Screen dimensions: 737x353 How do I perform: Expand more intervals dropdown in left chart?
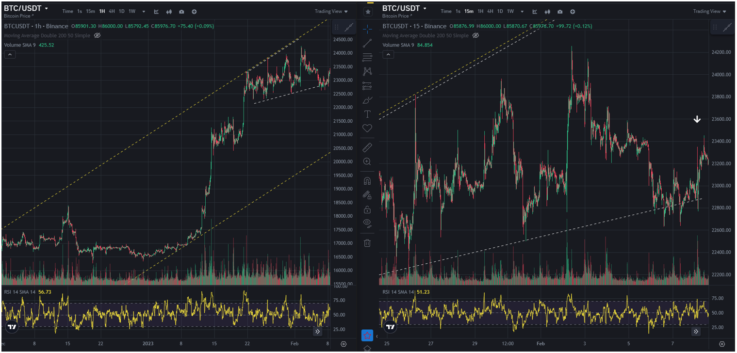[x=144, y=11]
